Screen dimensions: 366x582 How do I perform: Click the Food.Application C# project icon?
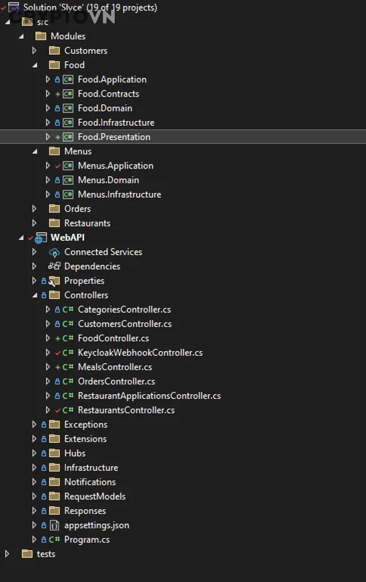click(x=68, y=79)
